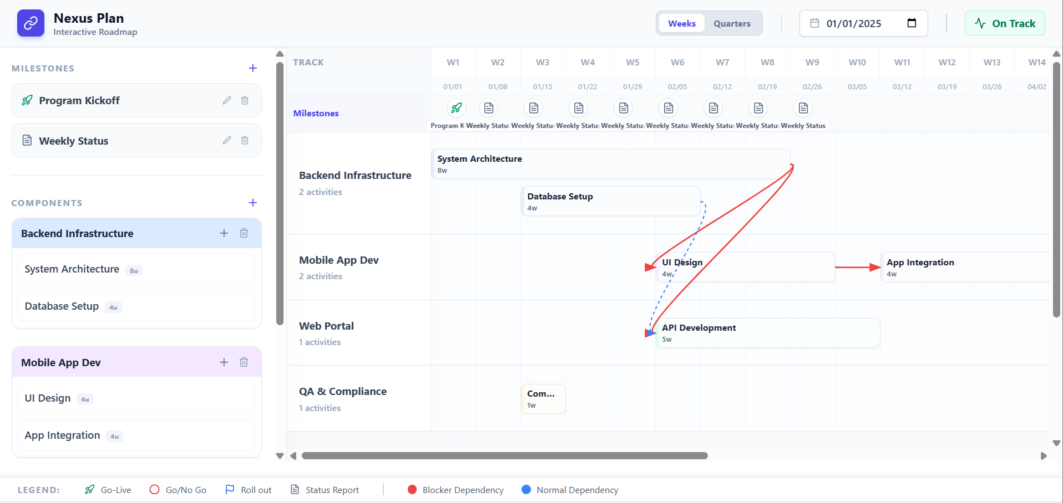Click the Weekly Status report icon in W9
1063x503 pixels.
803,108
